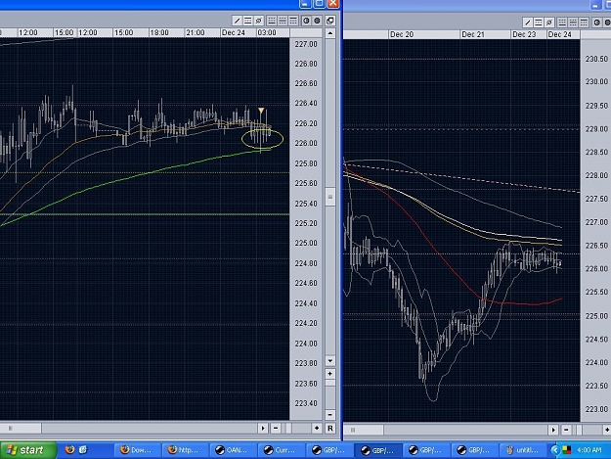The height and width of the screenshot is (459, 611).
Task: Click horizontal zoom slider handle in right chart
Action: 580,430
